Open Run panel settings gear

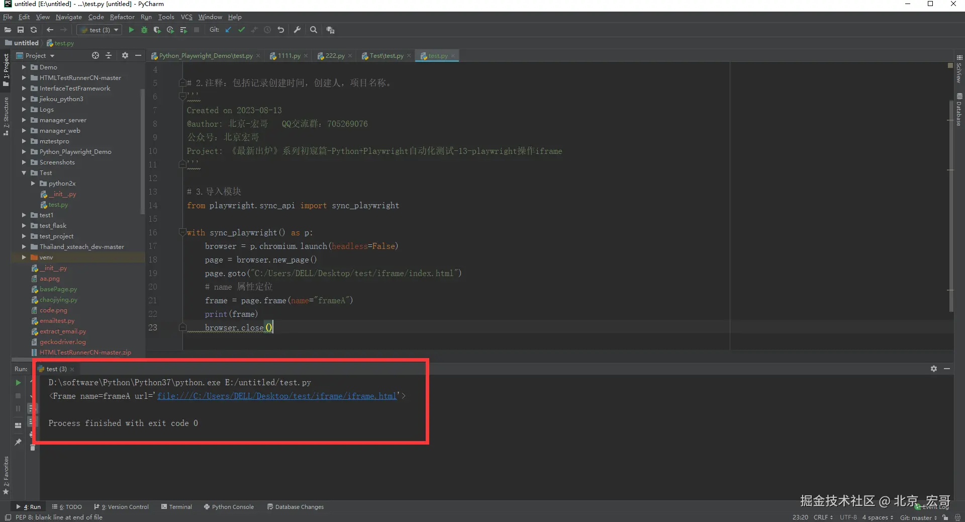(x=934, y=369)
